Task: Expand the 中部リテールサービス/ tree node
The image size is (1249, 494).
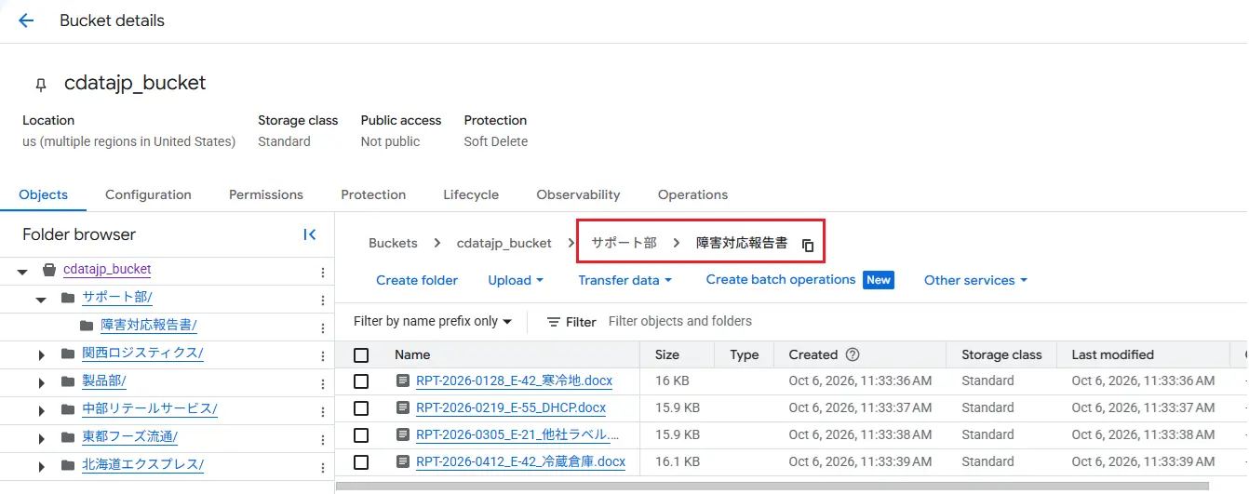Action: click(41, 410)
